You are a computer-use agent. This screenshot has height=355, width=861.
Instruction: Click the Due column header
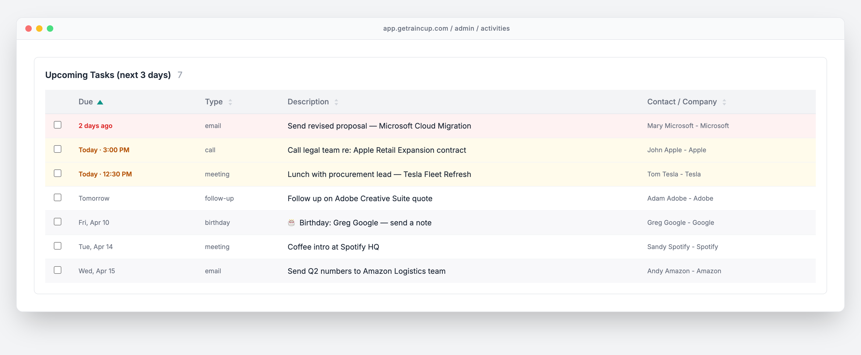(x=86, y=102)
